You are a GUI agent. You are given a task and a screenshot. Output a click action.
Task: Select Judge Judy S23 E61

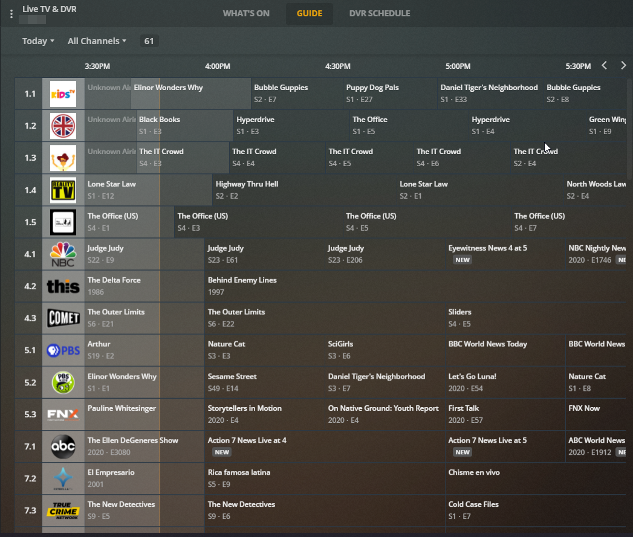tap(265, 254)
